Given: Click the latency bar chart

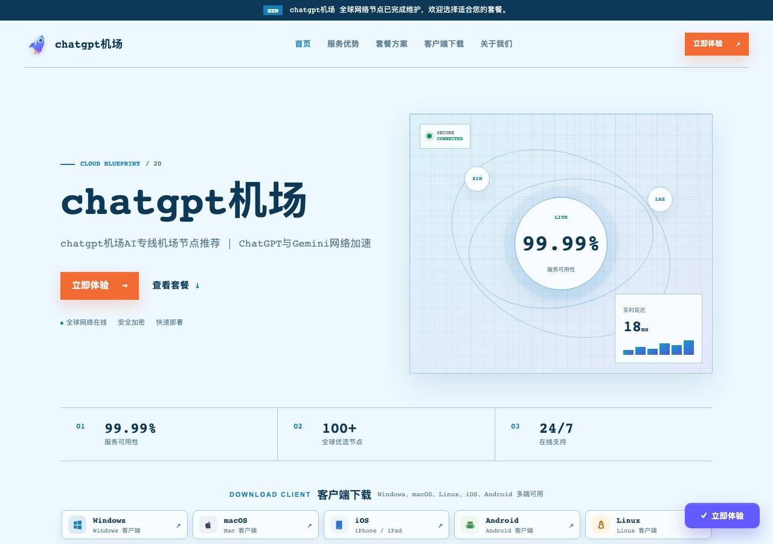Looking at the screenshot, I should (658, 348).
